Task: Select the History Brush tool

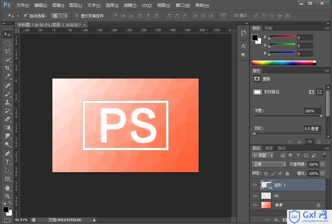Action: (7, 111)
